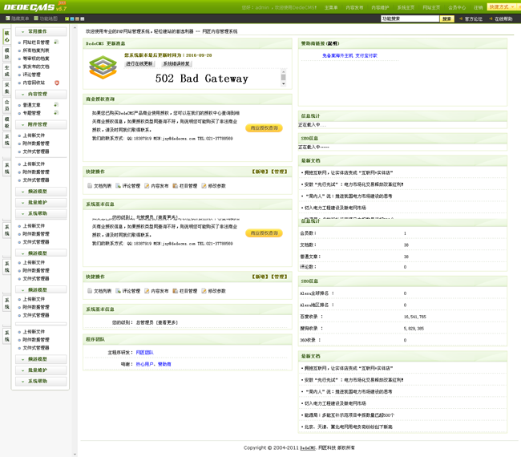Open 修改参数 in the first quick operations bar
Screen dimensions: 521x457
click(213, 186)
